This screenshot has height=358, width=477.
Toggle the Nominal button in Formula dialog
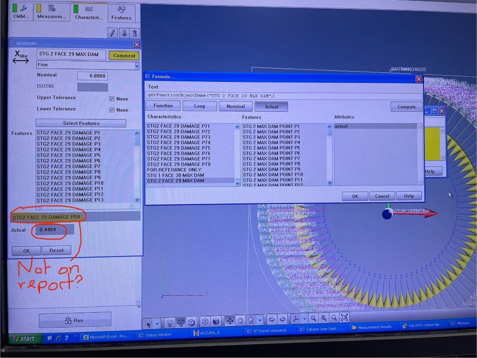[x=236, y=106]
